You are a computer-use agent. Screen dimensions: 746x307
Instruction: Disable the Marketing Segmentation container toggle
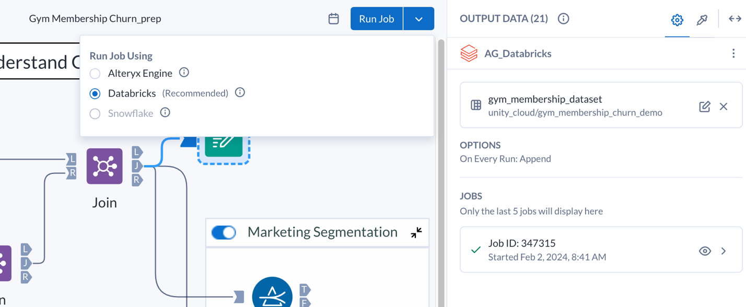coord(224,232)
